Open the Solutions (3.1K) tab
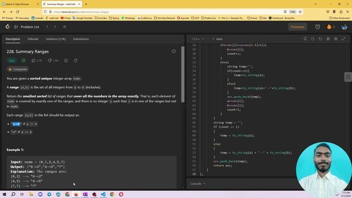 click(x=56, y=39)
